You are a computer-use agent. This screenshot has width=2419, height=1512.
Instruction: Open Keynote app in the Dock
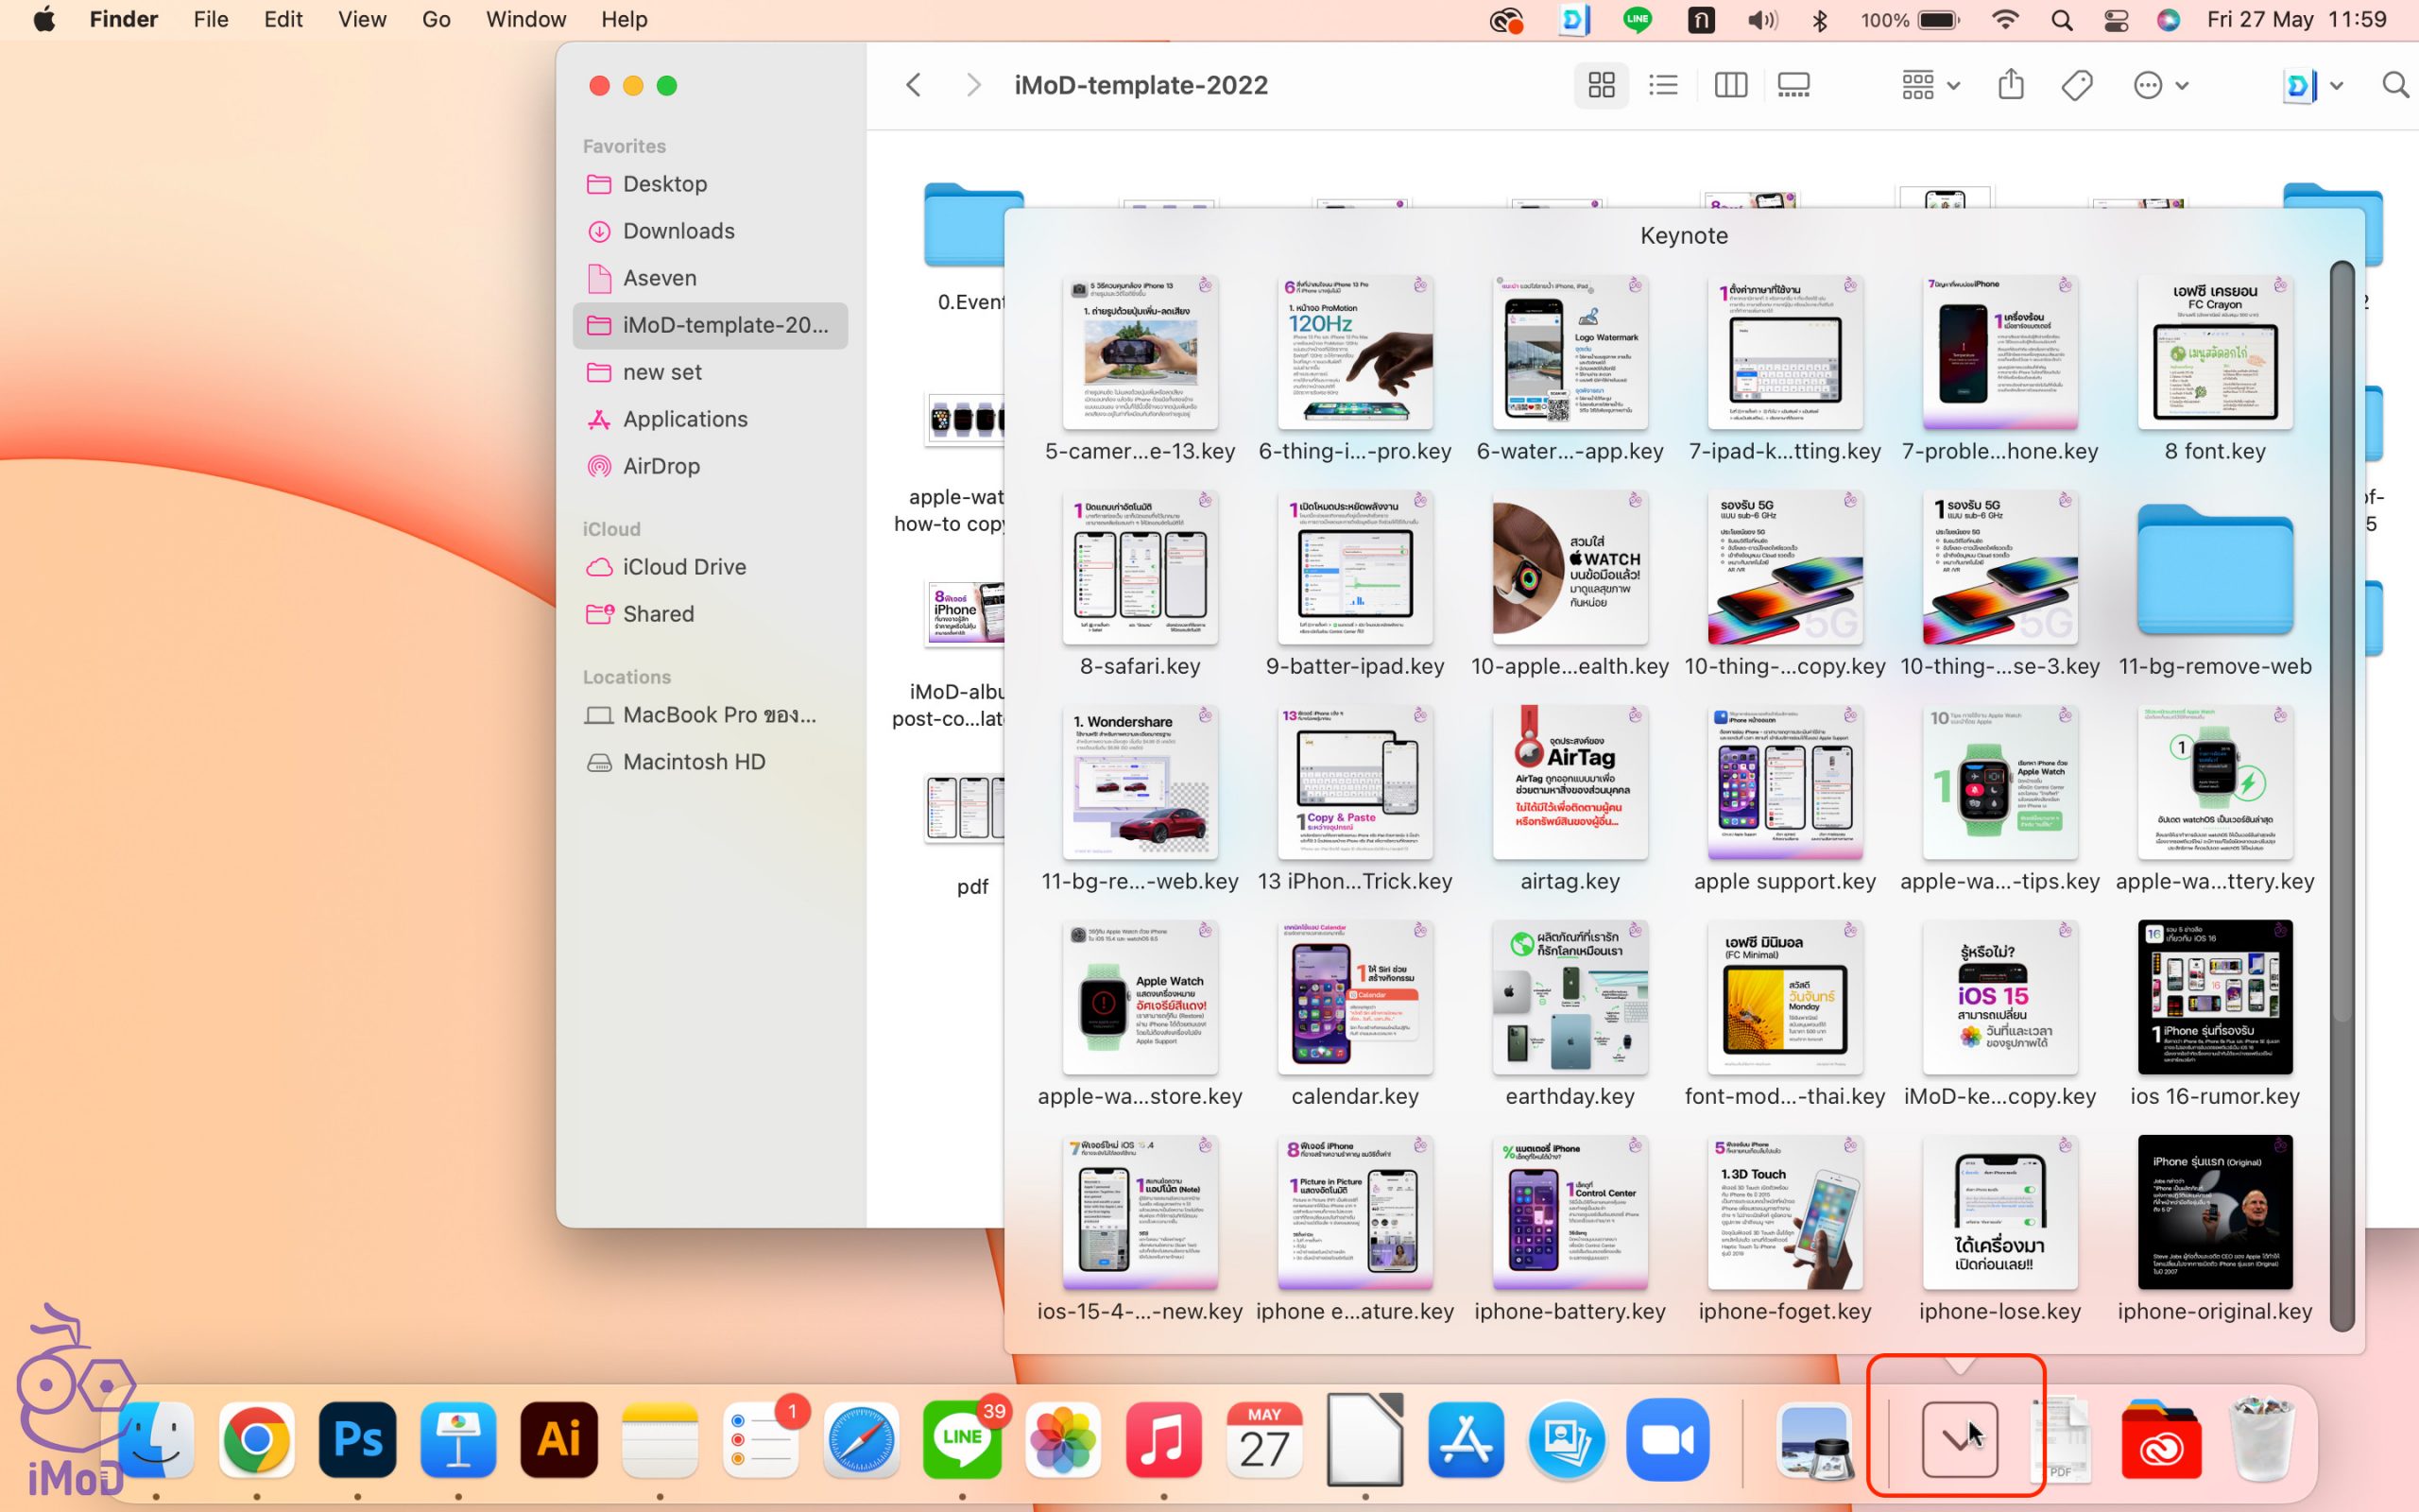pos(457,1440)
